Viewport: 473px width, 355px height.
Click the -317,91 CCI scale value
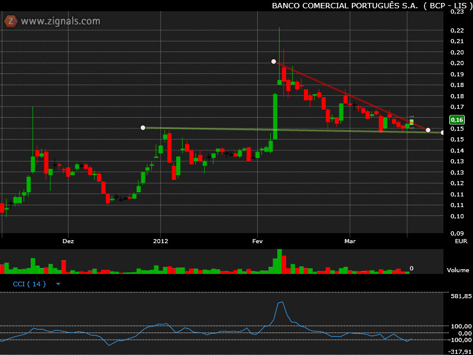459,351
